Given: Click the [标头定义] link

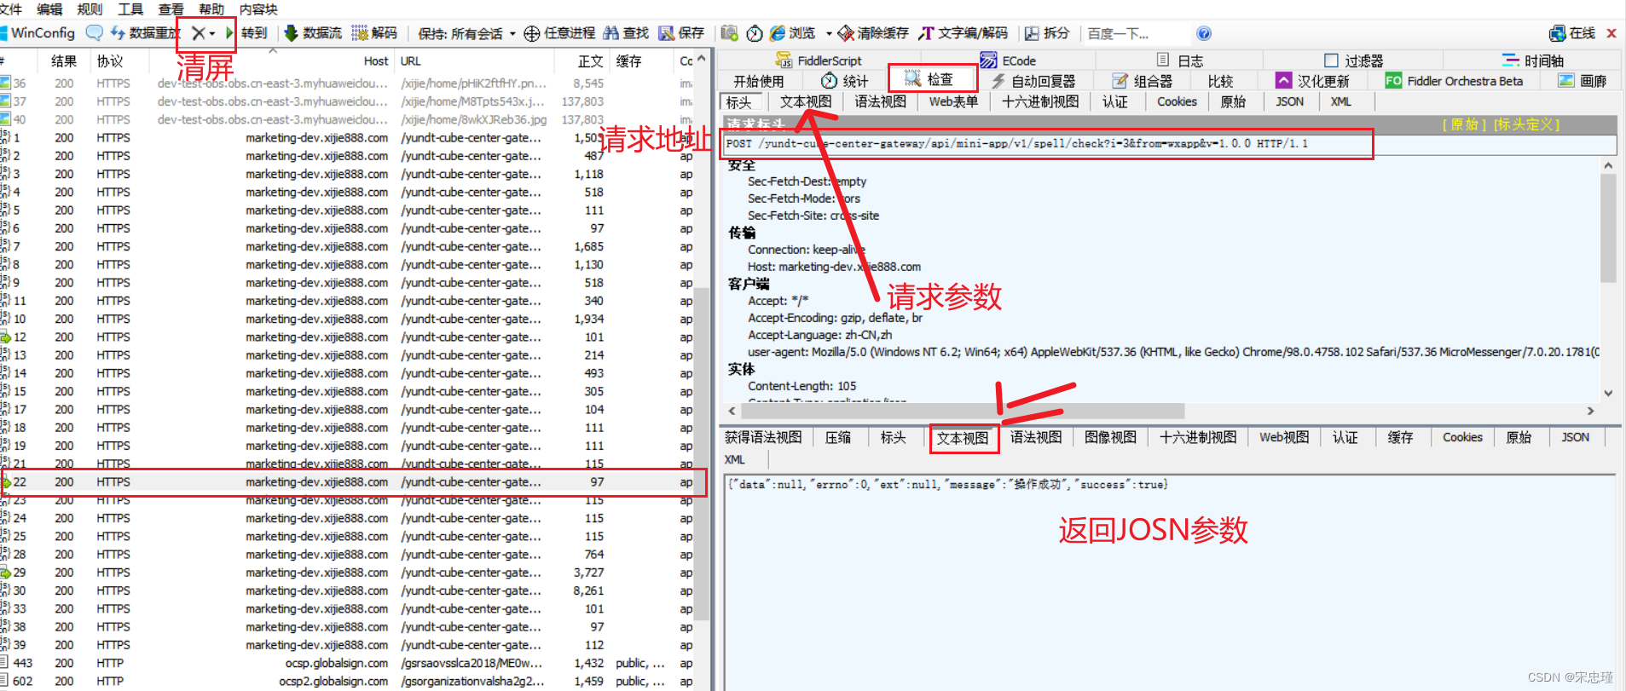Looking at the screenshot, I should tap(1526, 124).
